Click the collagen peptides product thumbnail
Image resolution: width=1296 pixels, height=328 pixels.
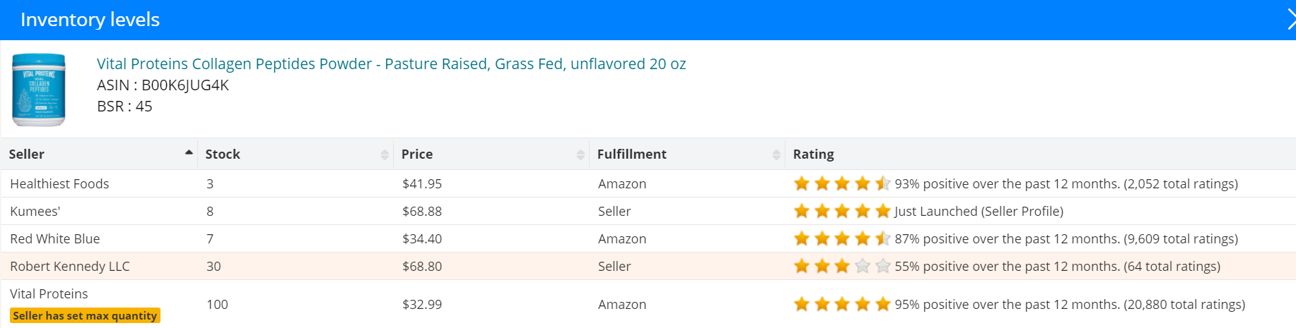pyautogui.click(x=39, y=90)
